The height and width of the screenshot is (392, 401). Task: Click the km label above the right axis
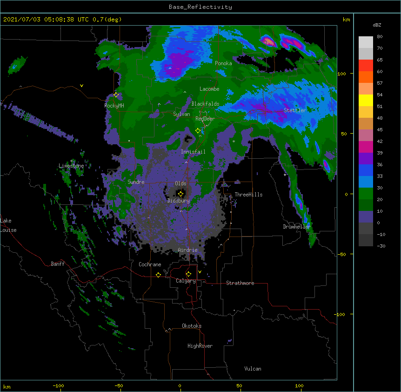[346, 20]
